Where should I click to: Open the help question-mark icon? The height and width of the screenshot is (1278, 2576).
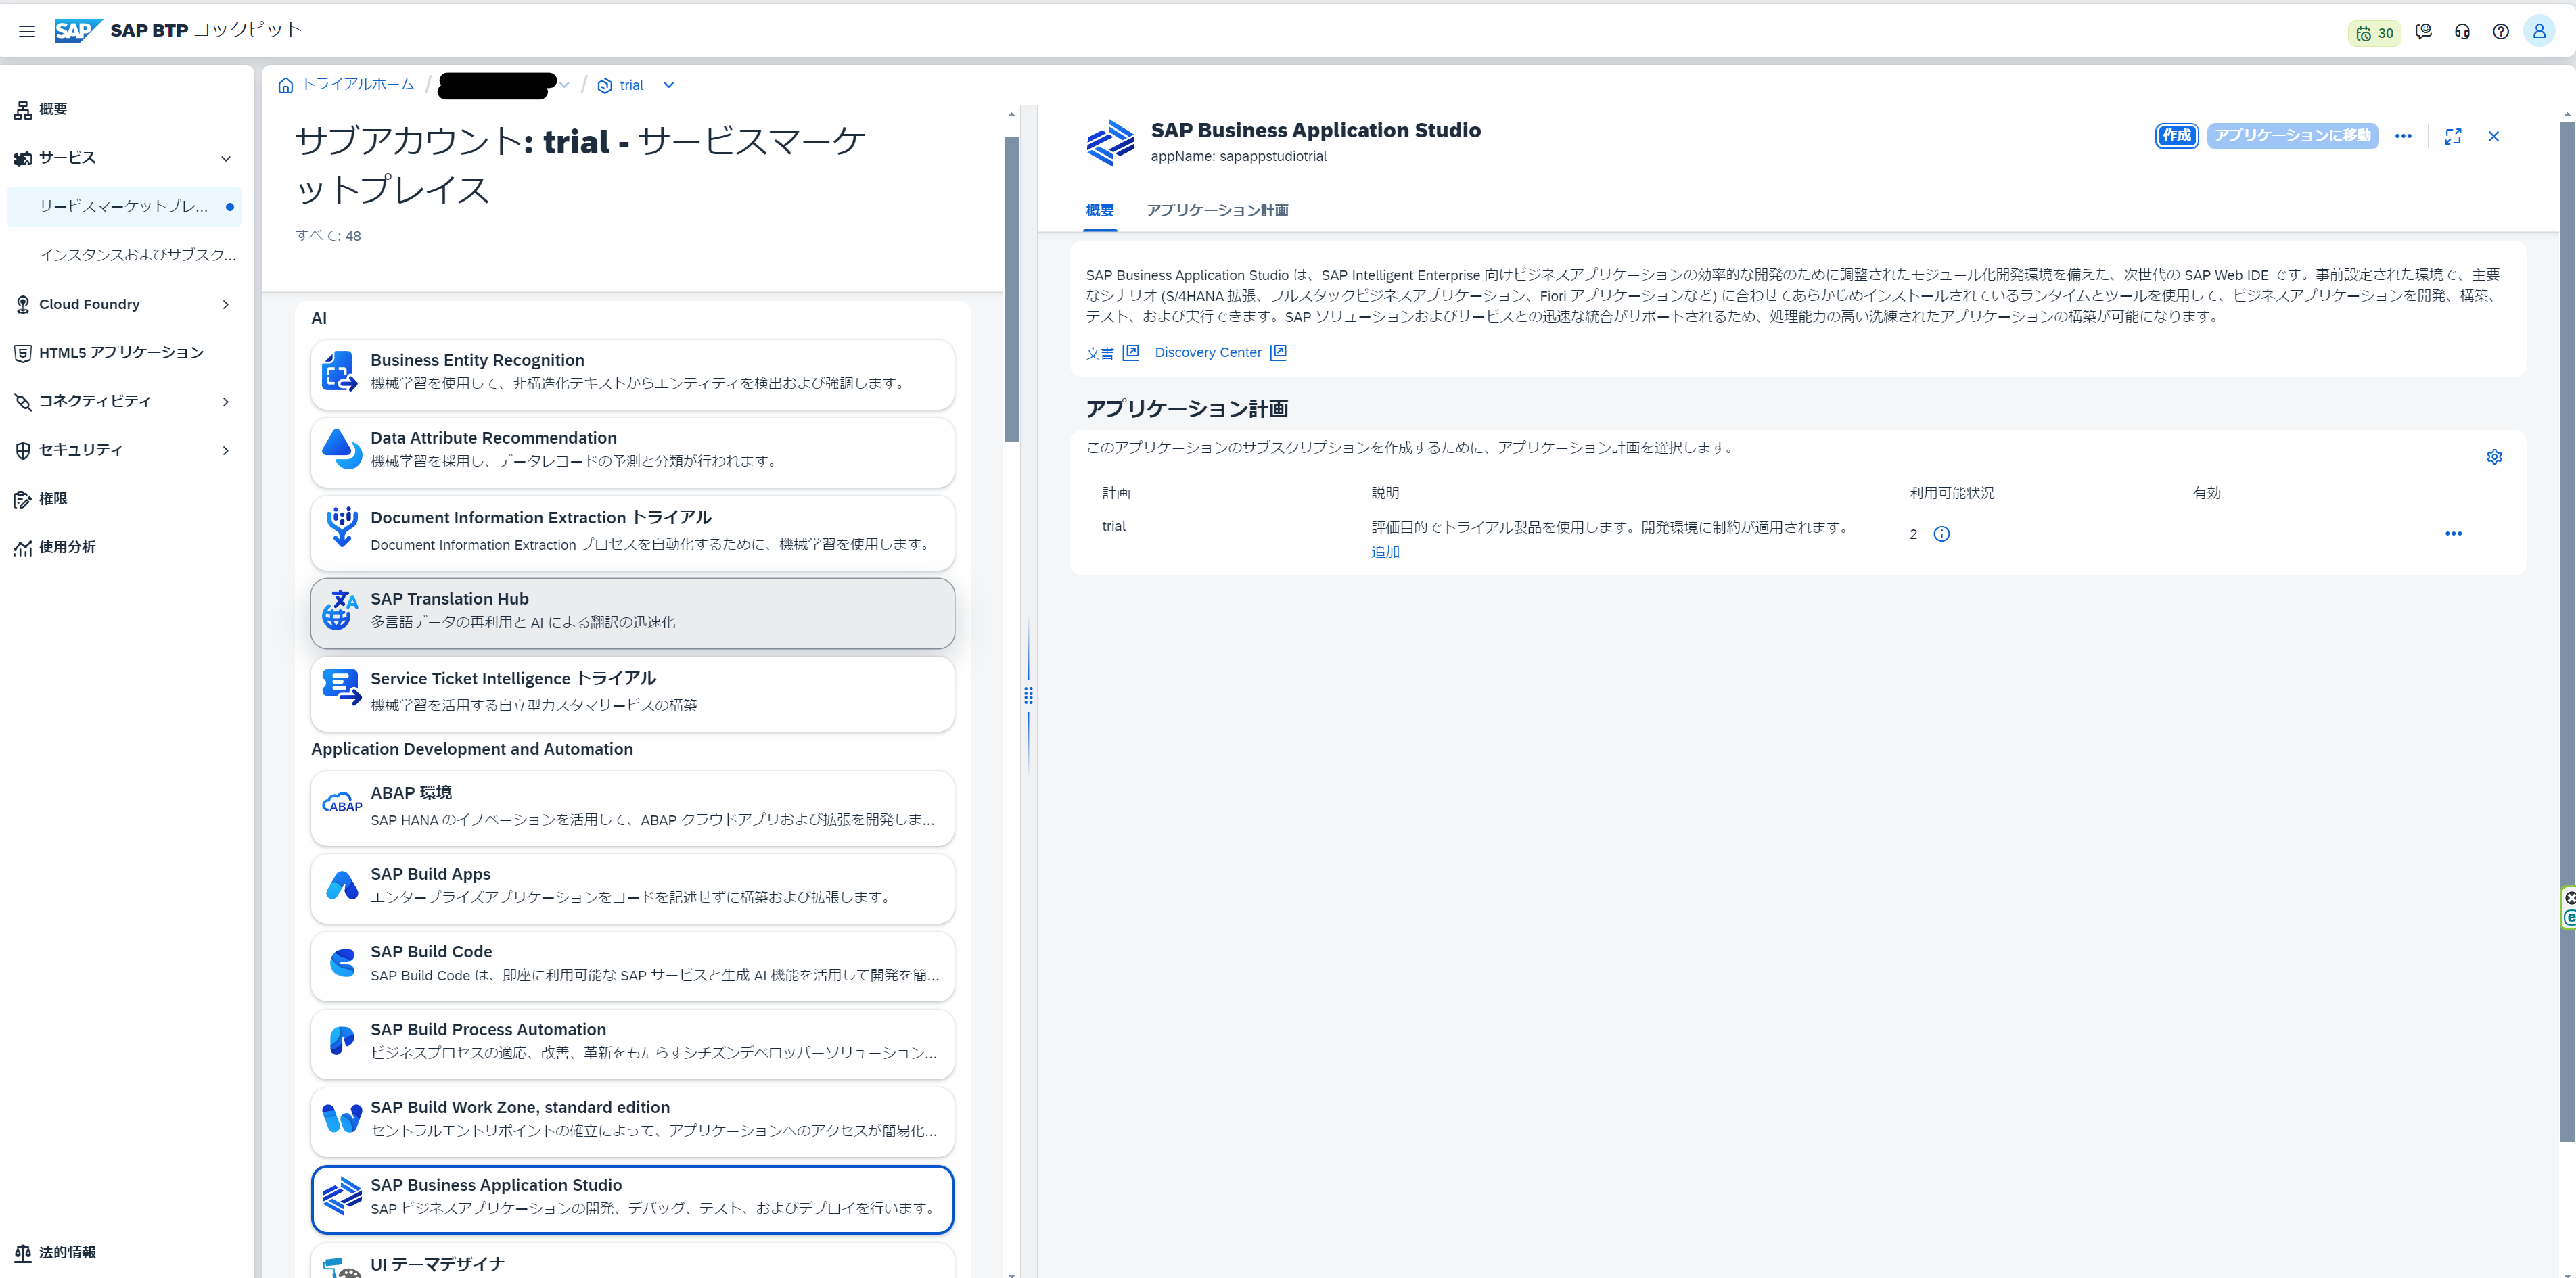(2500, 32)
